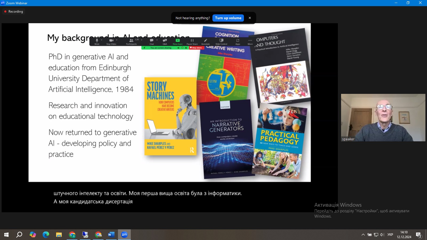Open the computer-monitor app icon in taskbar
This screenshot has width=427, height=240.
click(x=85, y=235)
